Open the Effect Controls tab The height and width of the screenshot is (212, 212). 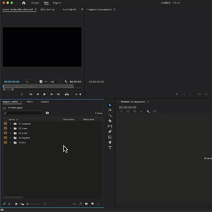(x=48, y=9)
